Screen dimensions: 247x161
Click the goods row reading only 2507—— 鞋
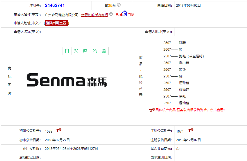(x=173, y=50)
